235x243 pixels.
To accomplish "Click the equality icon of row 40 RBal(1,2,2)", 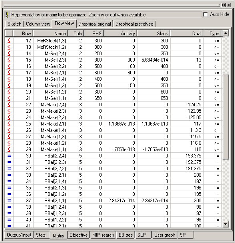I will tap(9, 220).
